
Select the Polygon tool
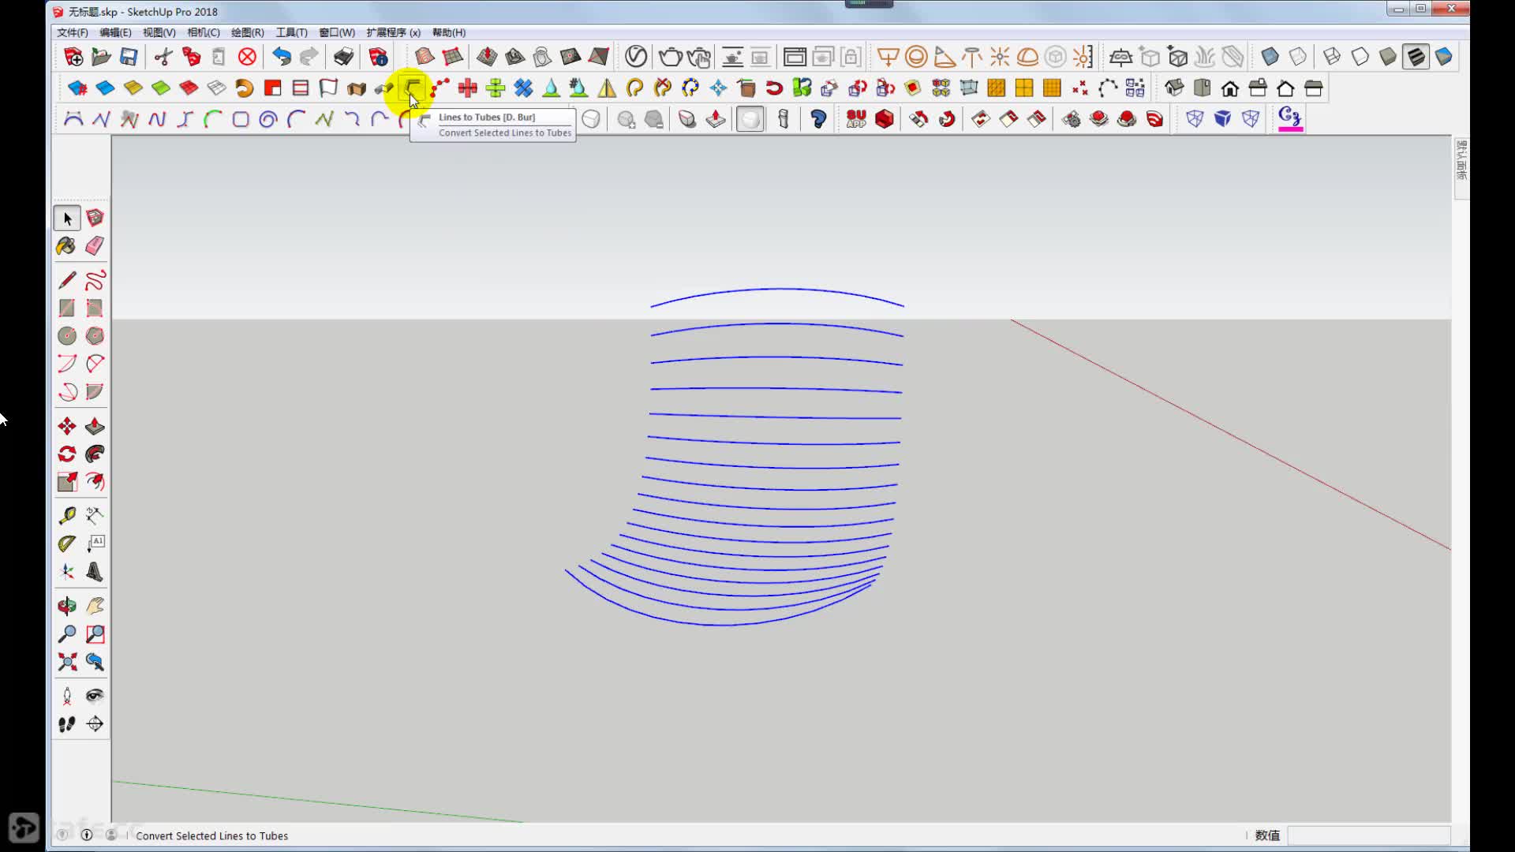pos(95,336)
